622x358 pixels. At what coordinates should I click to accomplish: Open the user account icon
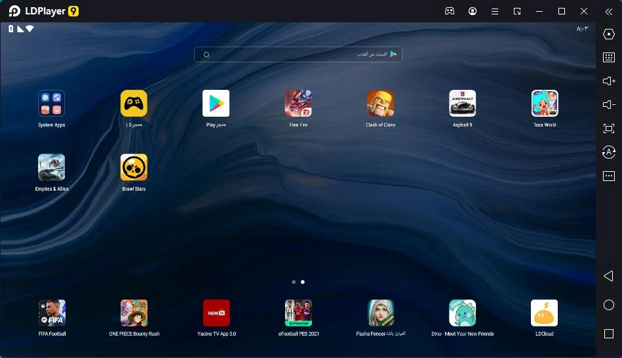click(x=473, y=11)
